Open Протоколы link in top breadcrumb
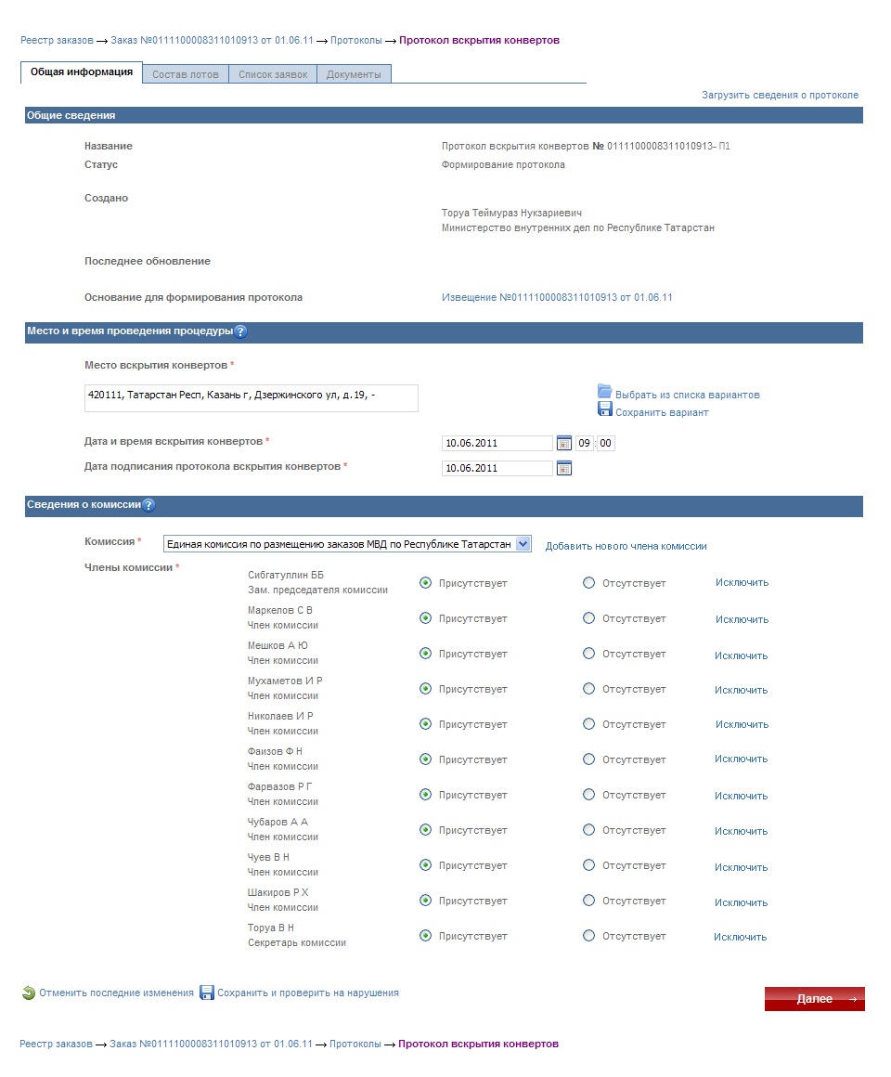This screenshot has width=891, height=1077. click(356, 41)
